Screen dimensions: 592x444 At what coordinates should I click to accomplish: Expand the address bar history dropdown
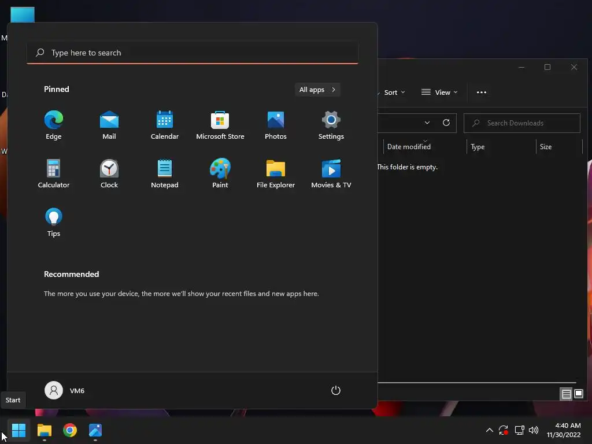pyautogui.click(x=427, y=123)
